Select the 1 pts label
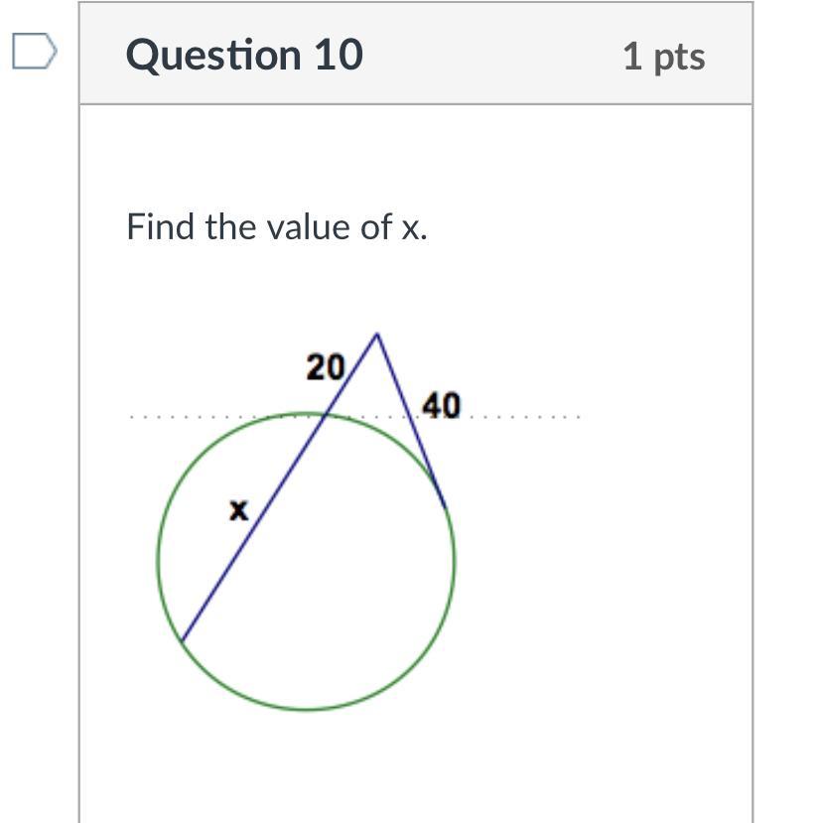Image resolution: width=822 pixels, height=823 pixels. pos(664,57)
